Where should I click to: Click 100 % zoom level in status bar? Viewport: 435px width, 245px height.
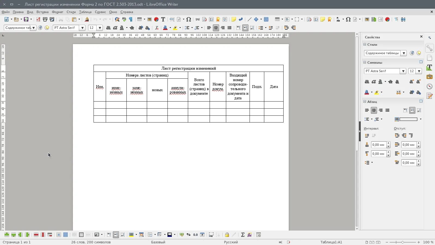point(428,242)
